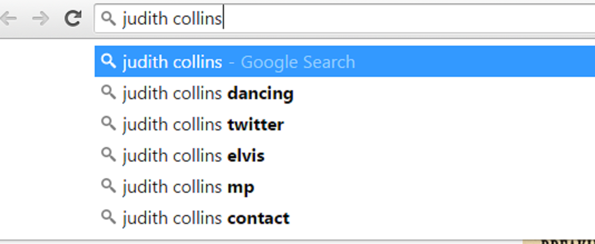Click the browser Forward arrow
This screenshot has width=595, height=244.
40,18
